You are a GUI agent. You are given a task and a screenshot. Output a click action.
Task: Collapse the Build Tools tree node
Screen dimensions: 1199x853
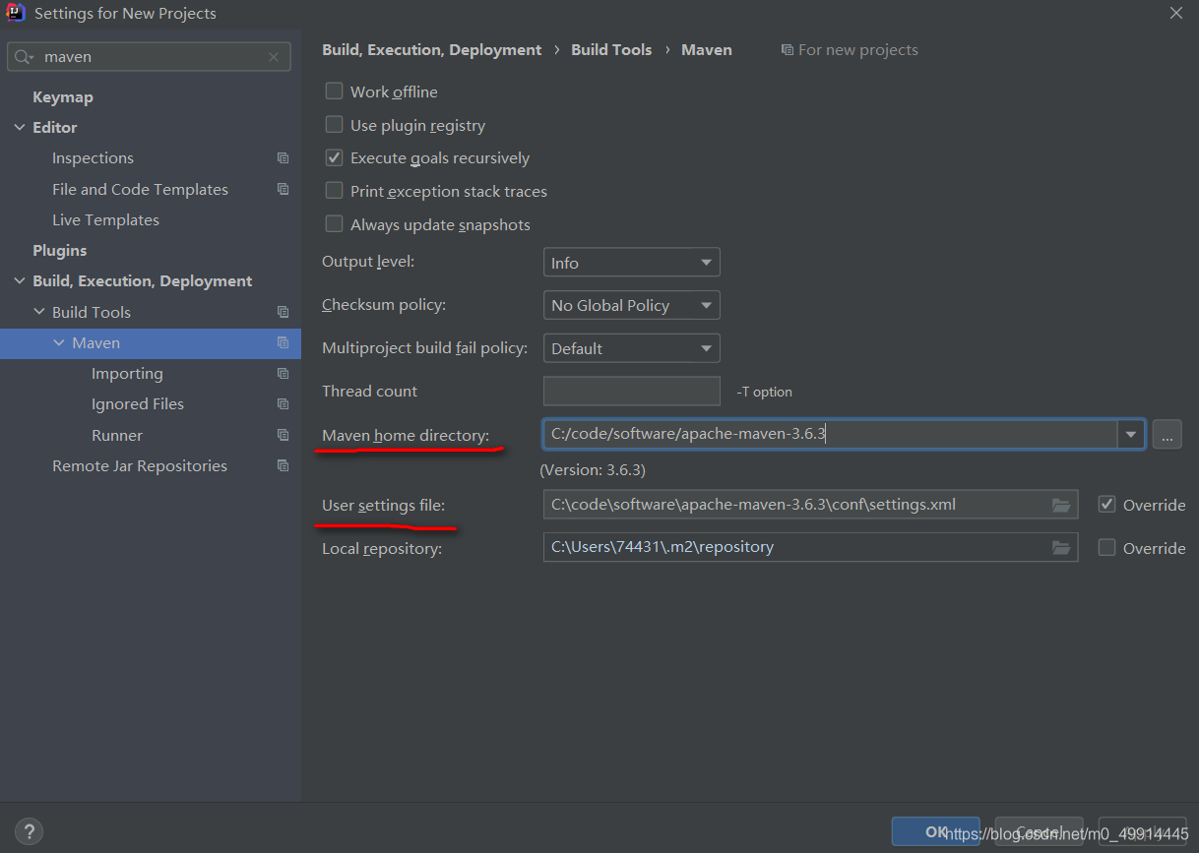[x=39, y=312]
